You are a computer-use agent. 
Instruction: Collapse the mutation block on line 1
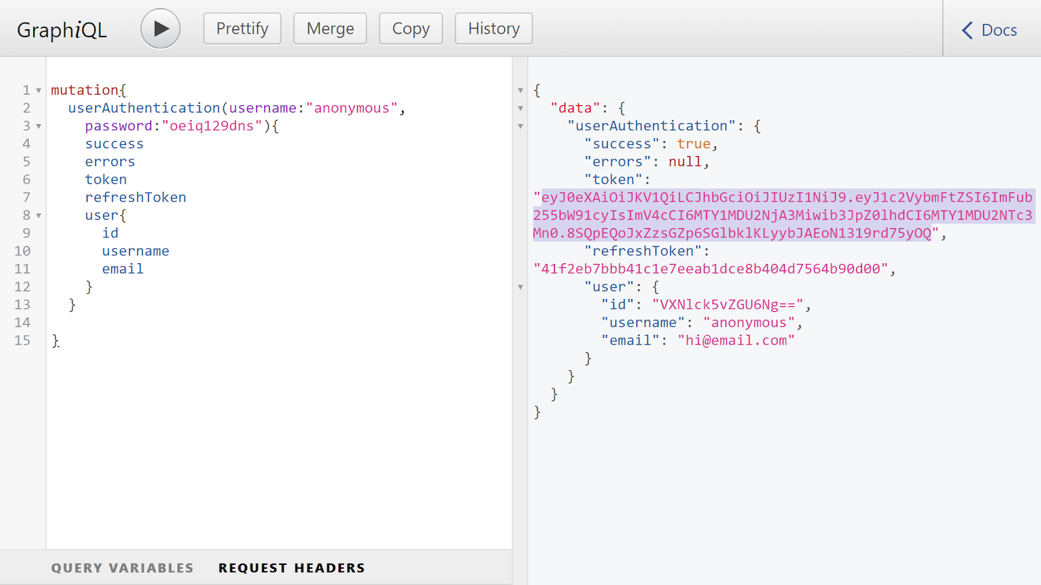(39, 90)
